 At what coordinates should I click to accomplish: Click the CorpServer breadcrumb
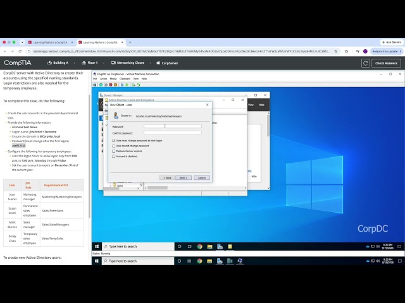pyautogui.click(x=167, y=63)
